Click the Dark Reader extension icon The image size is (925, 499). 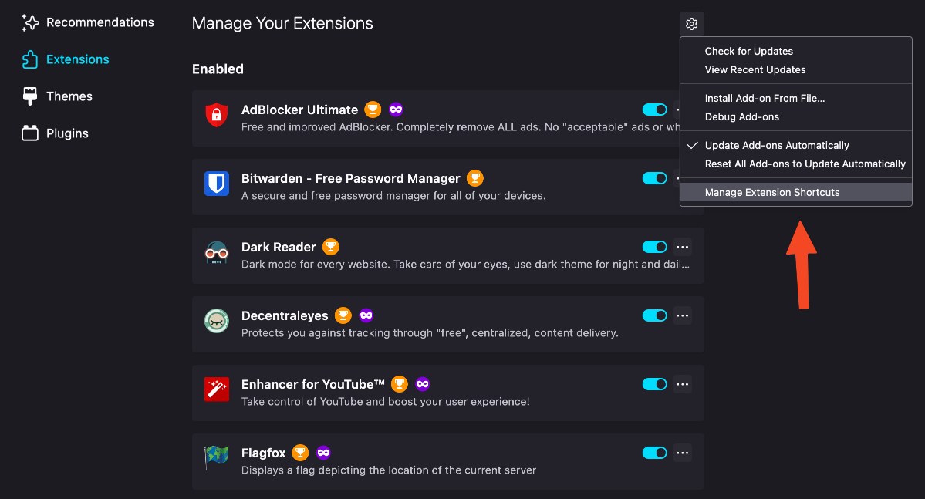(217, 253)
